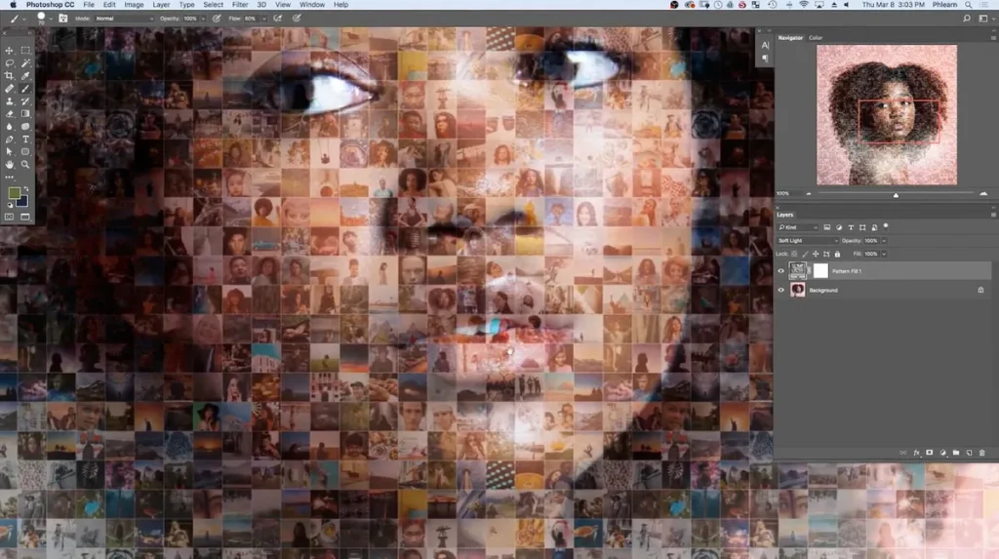
Task: Click the Pattern Fill 1 layer mask thumbnail
Action: tap(820, 270)
